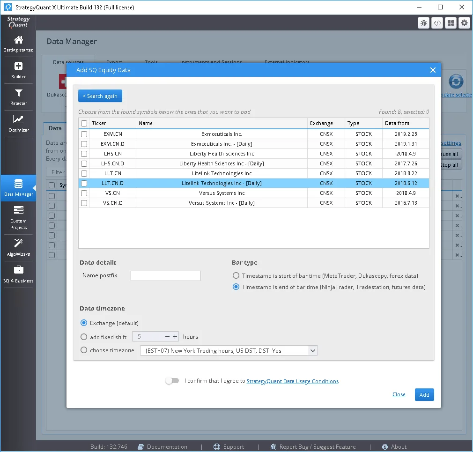Select 'Timestamp is start of bar time' option
This screenshot has height=452, width=473.
pos(236,275)
